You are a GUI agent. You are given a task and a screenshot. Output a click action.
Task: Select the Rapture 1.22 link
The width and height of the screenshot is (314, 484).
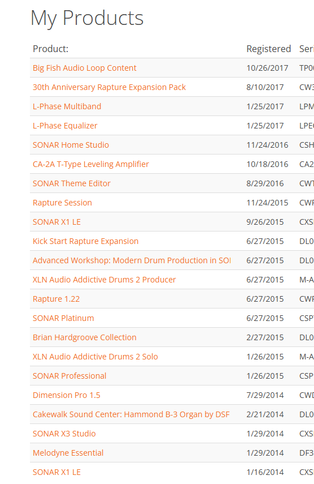click(x=56, y=299)
